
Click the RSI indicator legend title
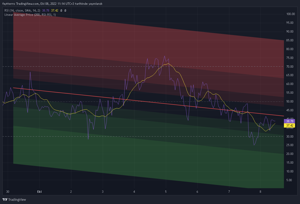coord(22,11)
